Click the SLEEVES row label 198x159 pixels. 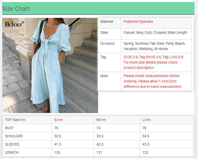pyautogui.click(x=12, y=144)
